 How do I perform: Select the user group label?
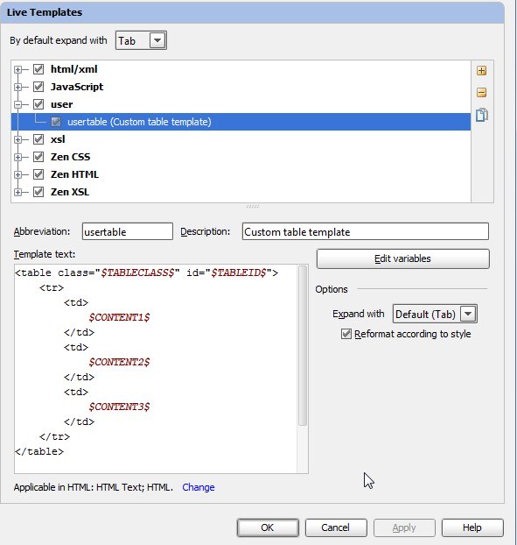62,104
